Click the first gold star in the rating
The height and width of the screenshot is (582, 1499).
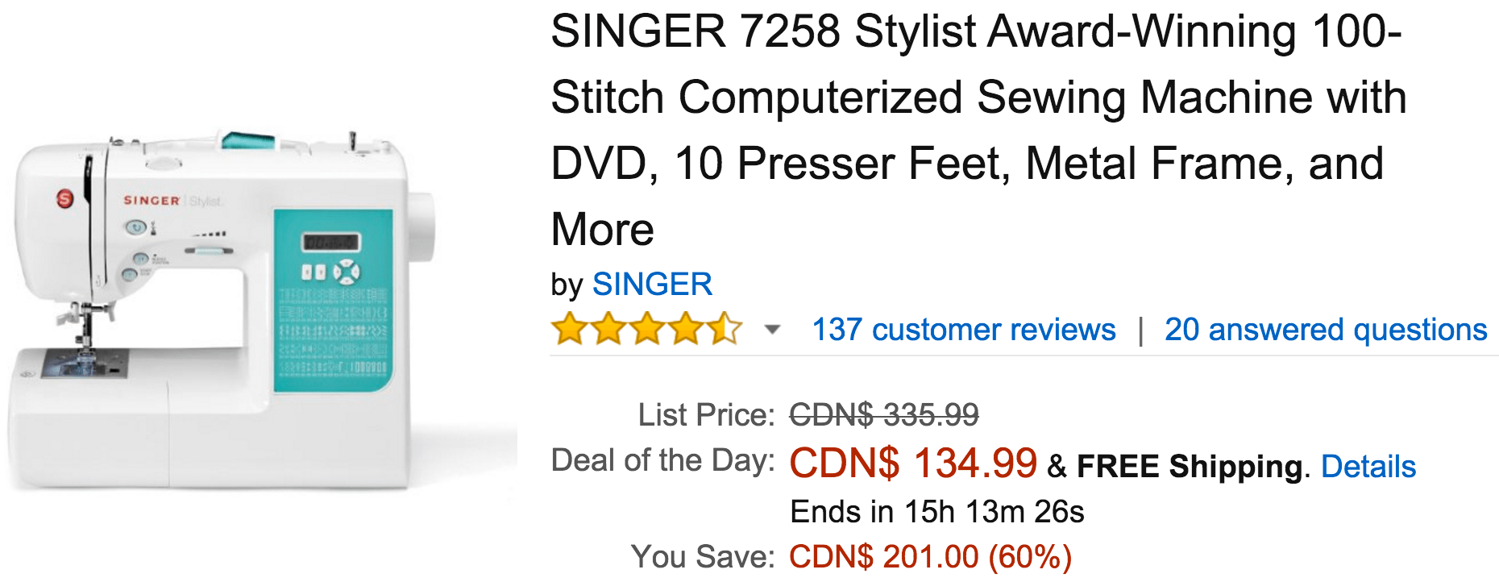(x=569, y=329)
